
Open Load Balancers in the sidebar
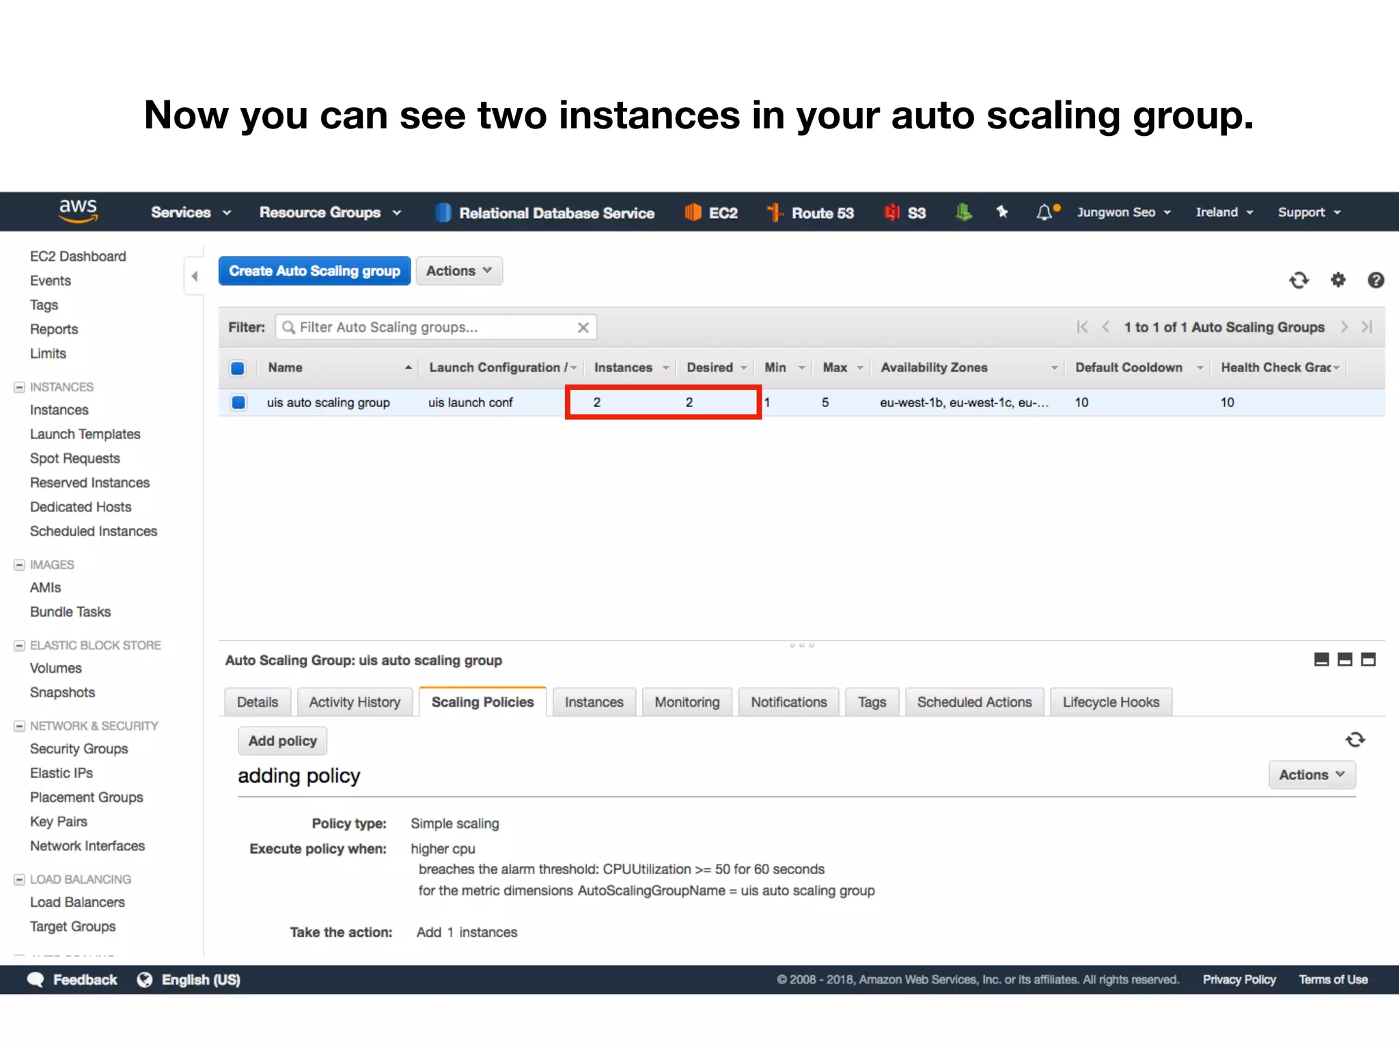[77, 902]
